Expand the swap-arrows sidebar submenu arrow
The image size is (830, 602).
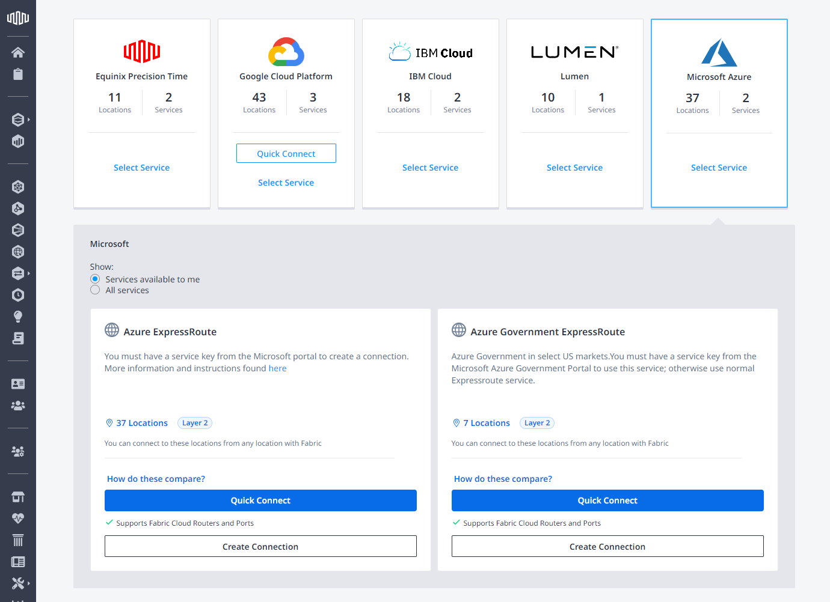coord(29,273)
